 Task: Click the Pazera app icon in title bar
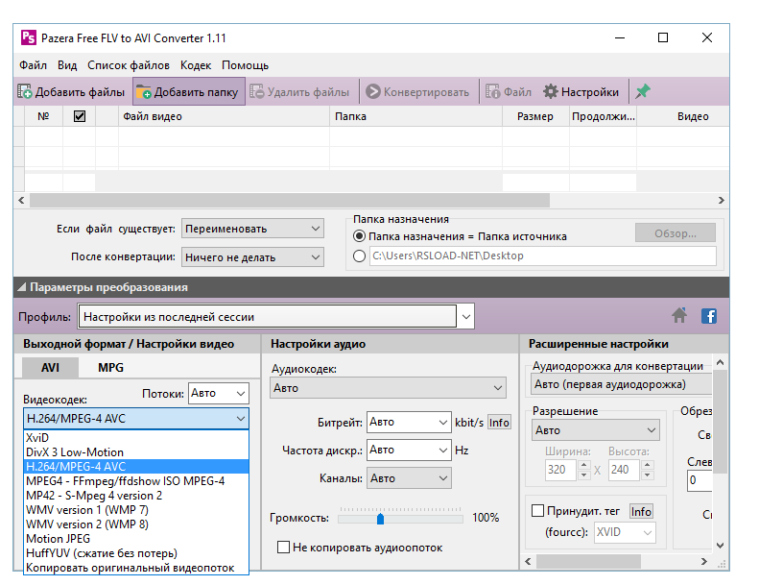tap(29, 37)
